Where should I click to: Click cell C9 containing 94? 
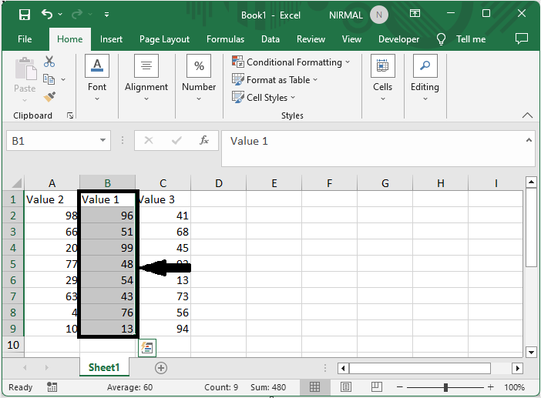click(165, 329)
